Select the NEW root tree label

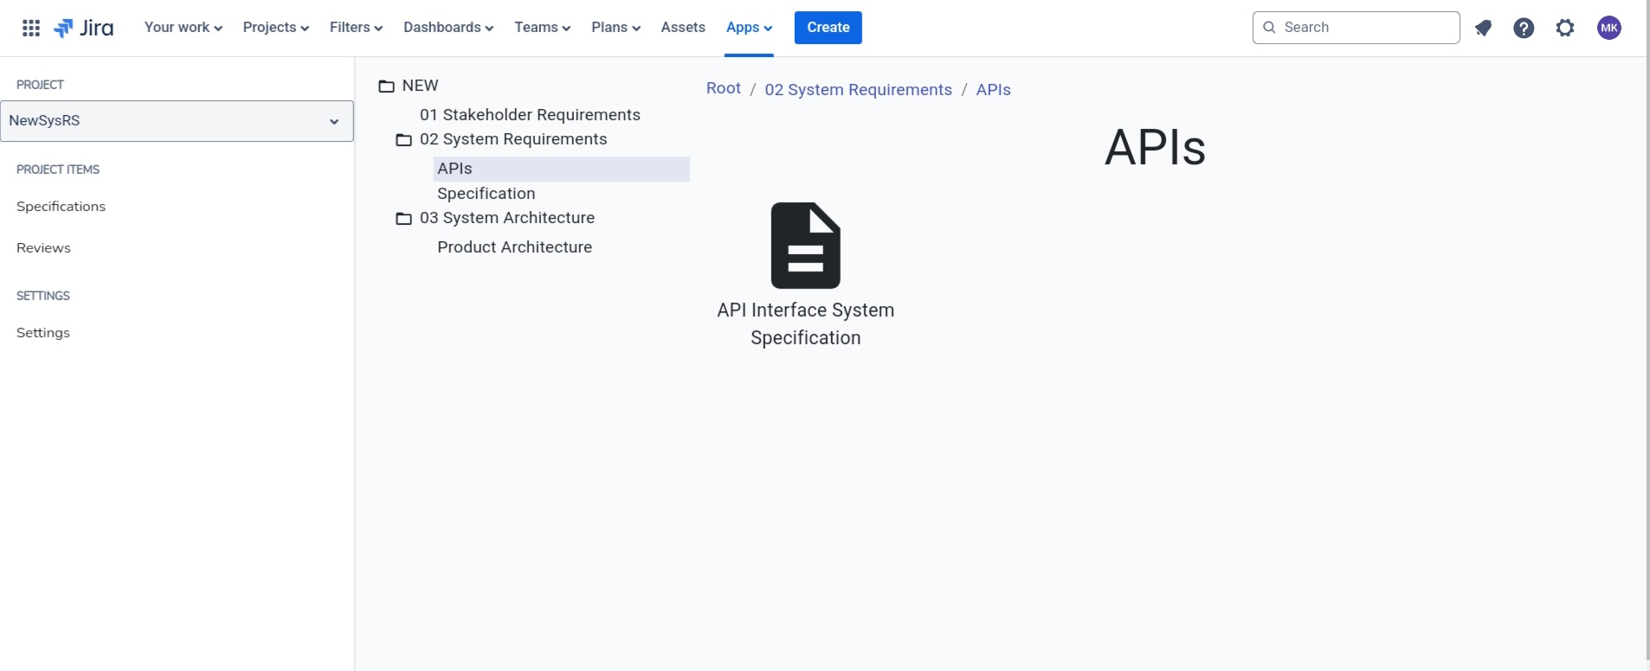pos(421,86)
